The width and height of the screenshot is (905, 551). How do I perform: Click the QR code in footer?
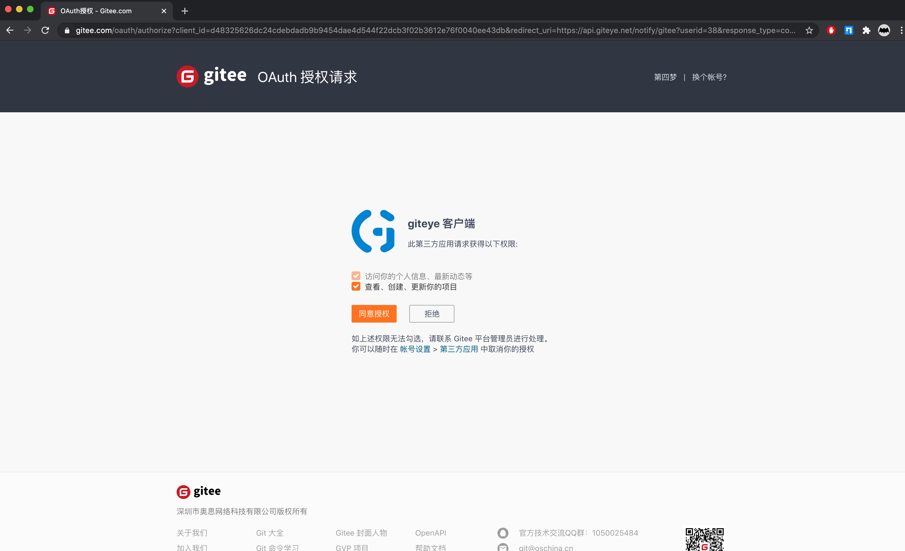coord(704,539)
